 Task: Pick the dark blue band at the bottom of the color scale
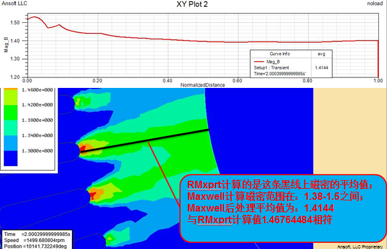tap(10, 159)
